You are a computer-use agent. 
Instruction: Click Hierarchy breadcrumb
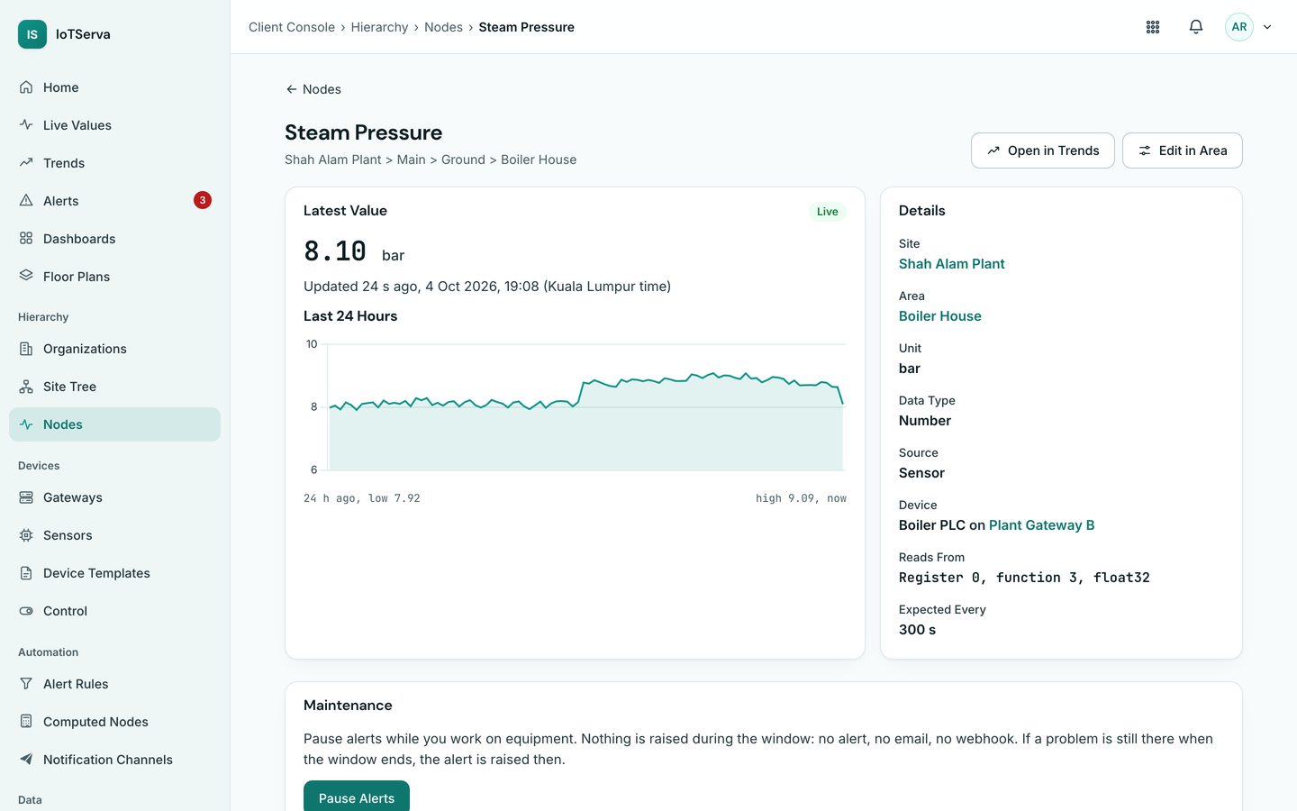click(379, 27)
